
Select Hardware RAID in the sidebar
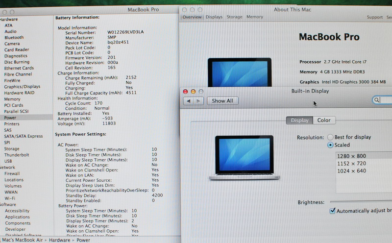pos(19,93)
